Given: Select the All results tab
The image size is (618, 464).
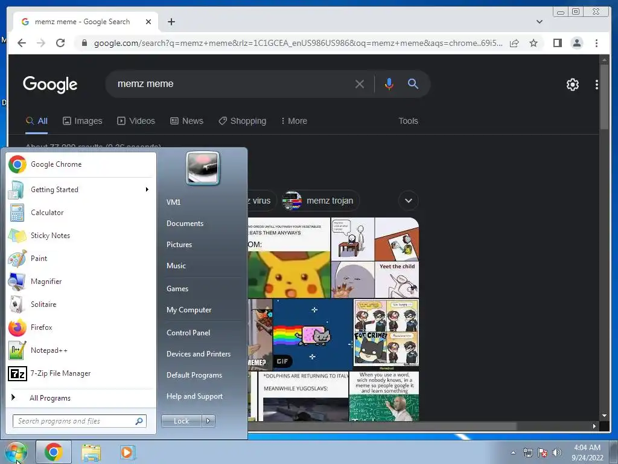Looking at the screenshot, I should click(x=37, y=121).
